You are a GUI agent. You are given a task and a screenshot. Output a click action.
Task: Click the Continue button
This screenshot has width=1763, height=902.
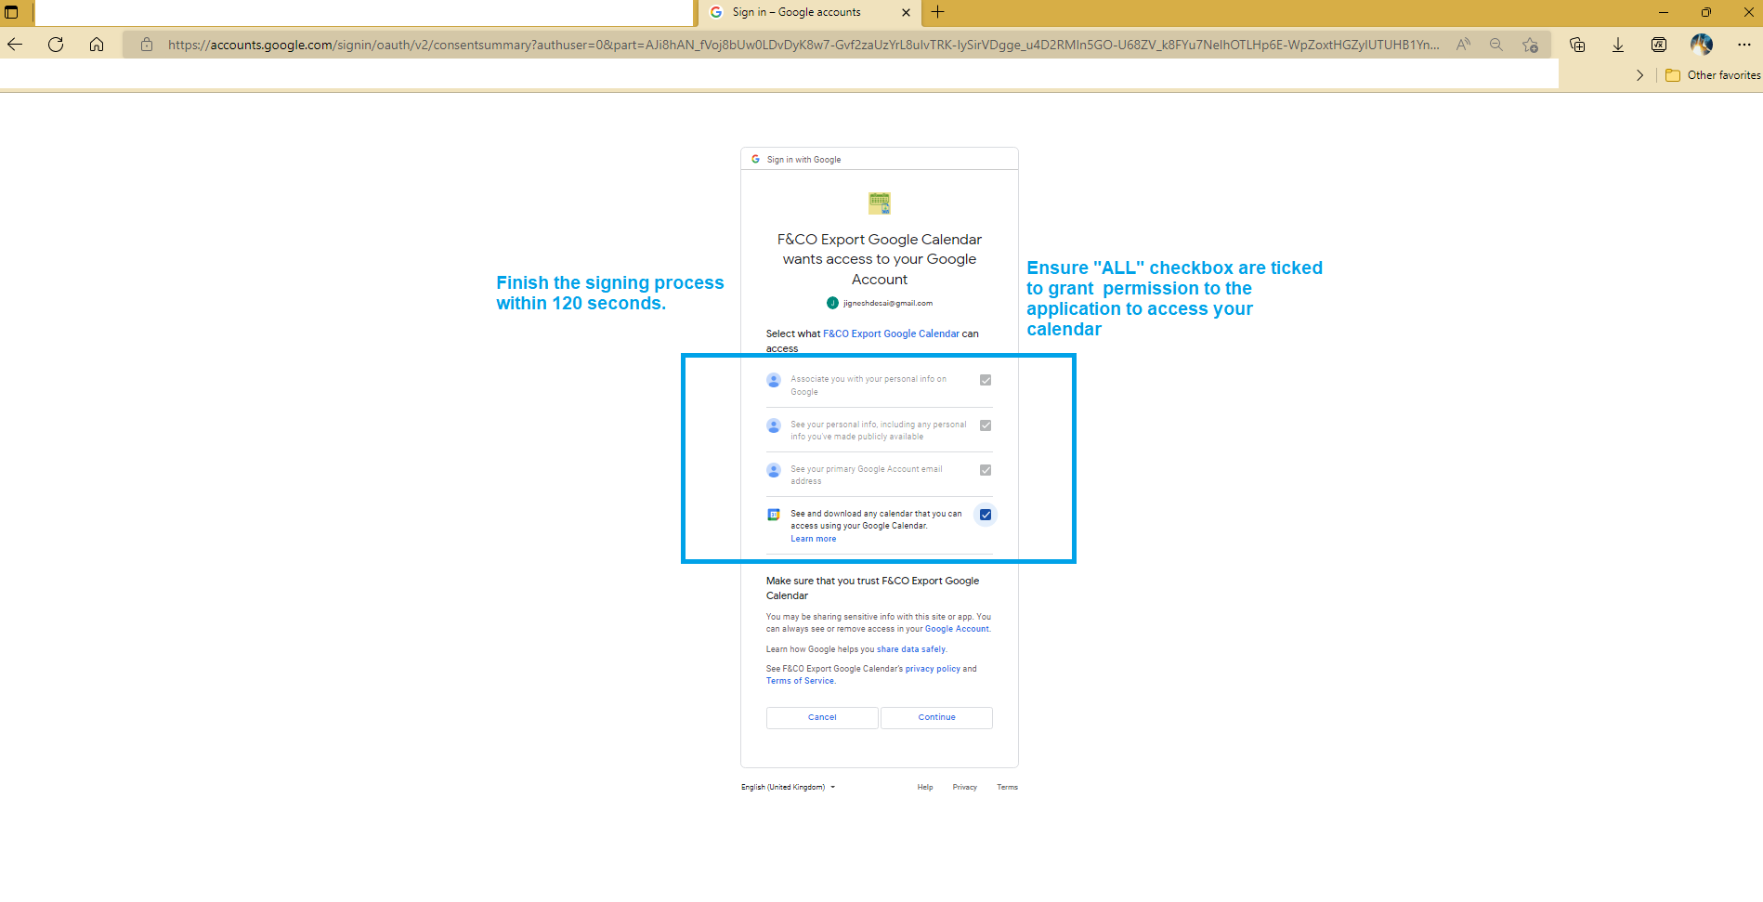(936, 717)
